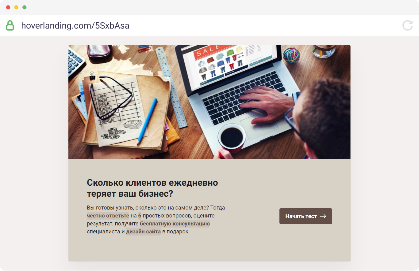
Task: Click the green padlock security icon
Action: click(x=10, y=25)
